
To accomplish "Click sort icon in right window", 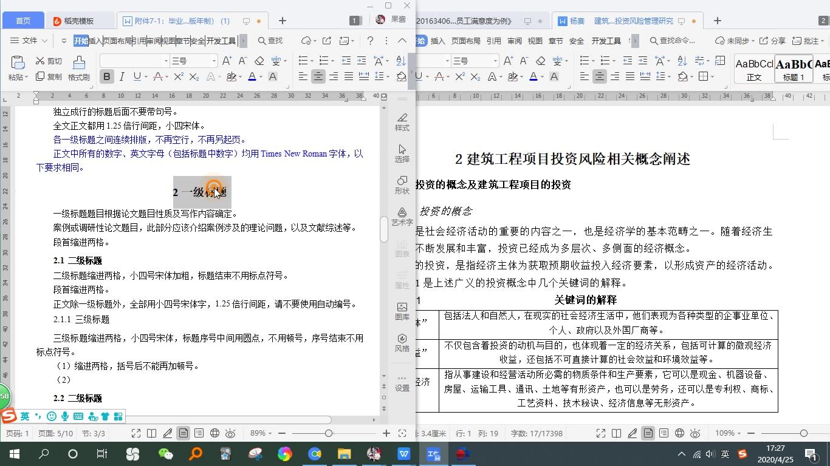I will (682, 61).
